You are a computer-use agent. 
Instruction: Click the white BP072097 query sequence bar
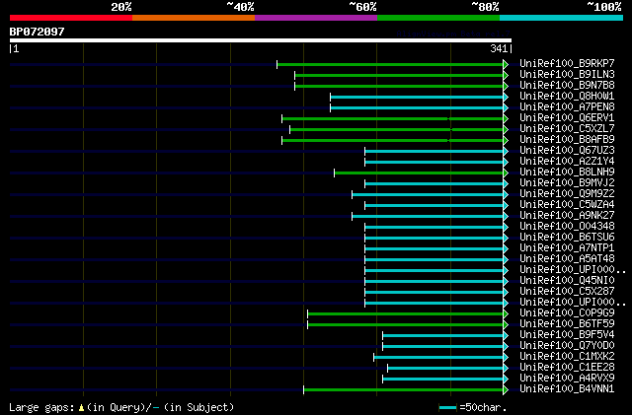pos(261,40)
